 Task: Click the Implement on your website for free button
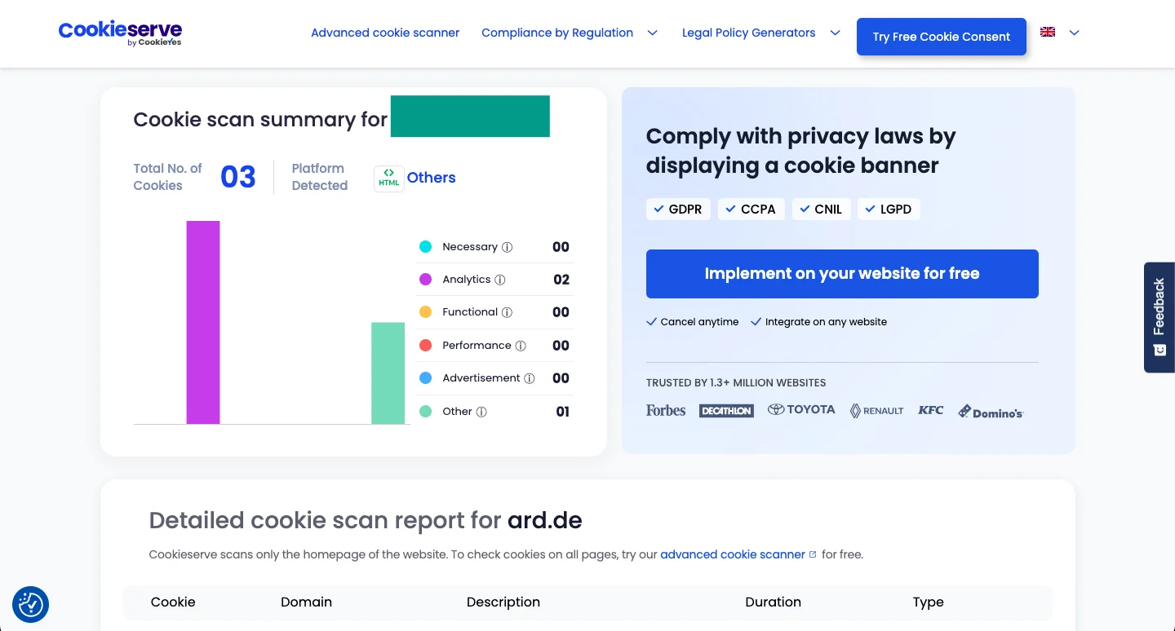pos(842,274)
